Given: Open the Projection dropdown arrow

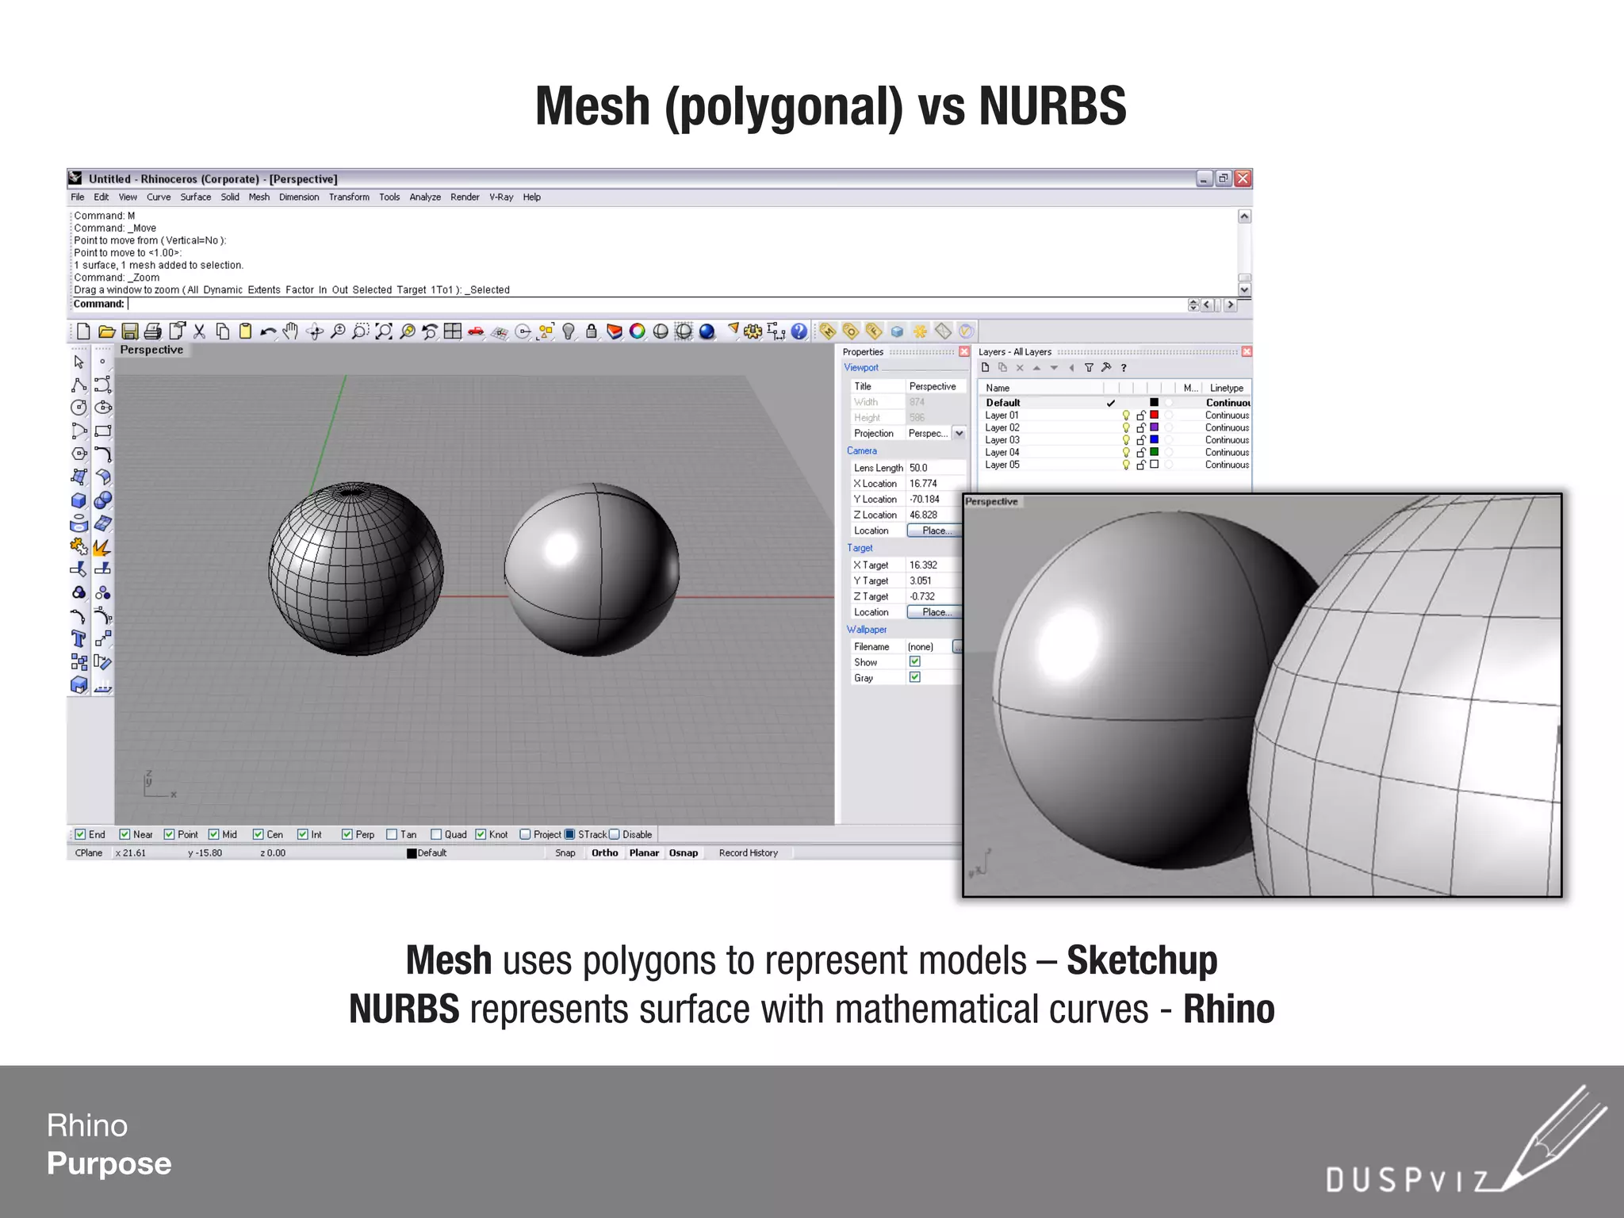Looking at the screenshot, I should pos(959,433).
